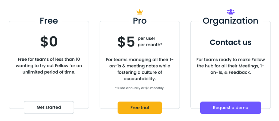279x121 pixels.
Task: Click the Organization plan description paragraph
Action: [x=231, y=66]
